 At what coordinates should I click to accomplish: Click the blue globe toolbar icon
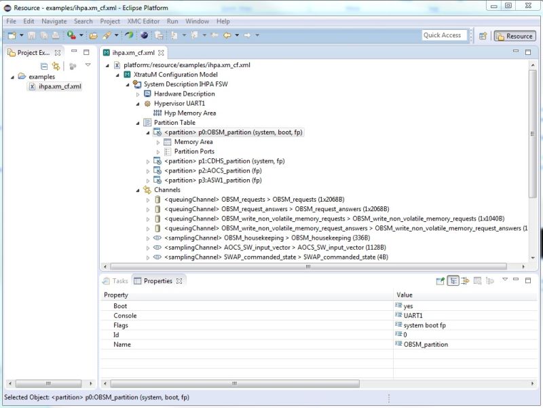[145, 35]
